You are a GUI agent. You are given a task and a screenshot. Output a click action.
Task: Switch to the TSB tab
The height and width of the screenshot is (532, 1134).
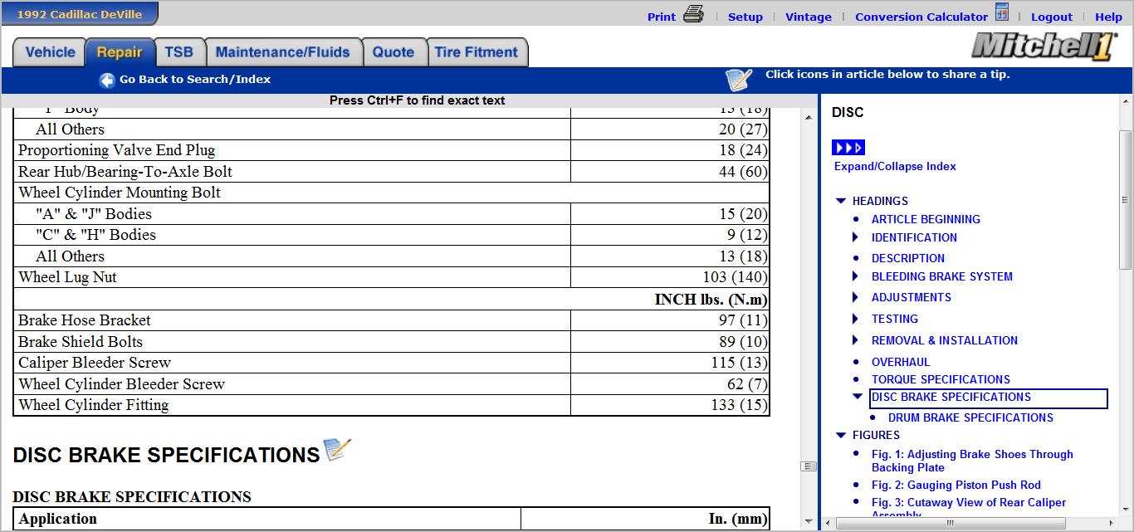178,52
